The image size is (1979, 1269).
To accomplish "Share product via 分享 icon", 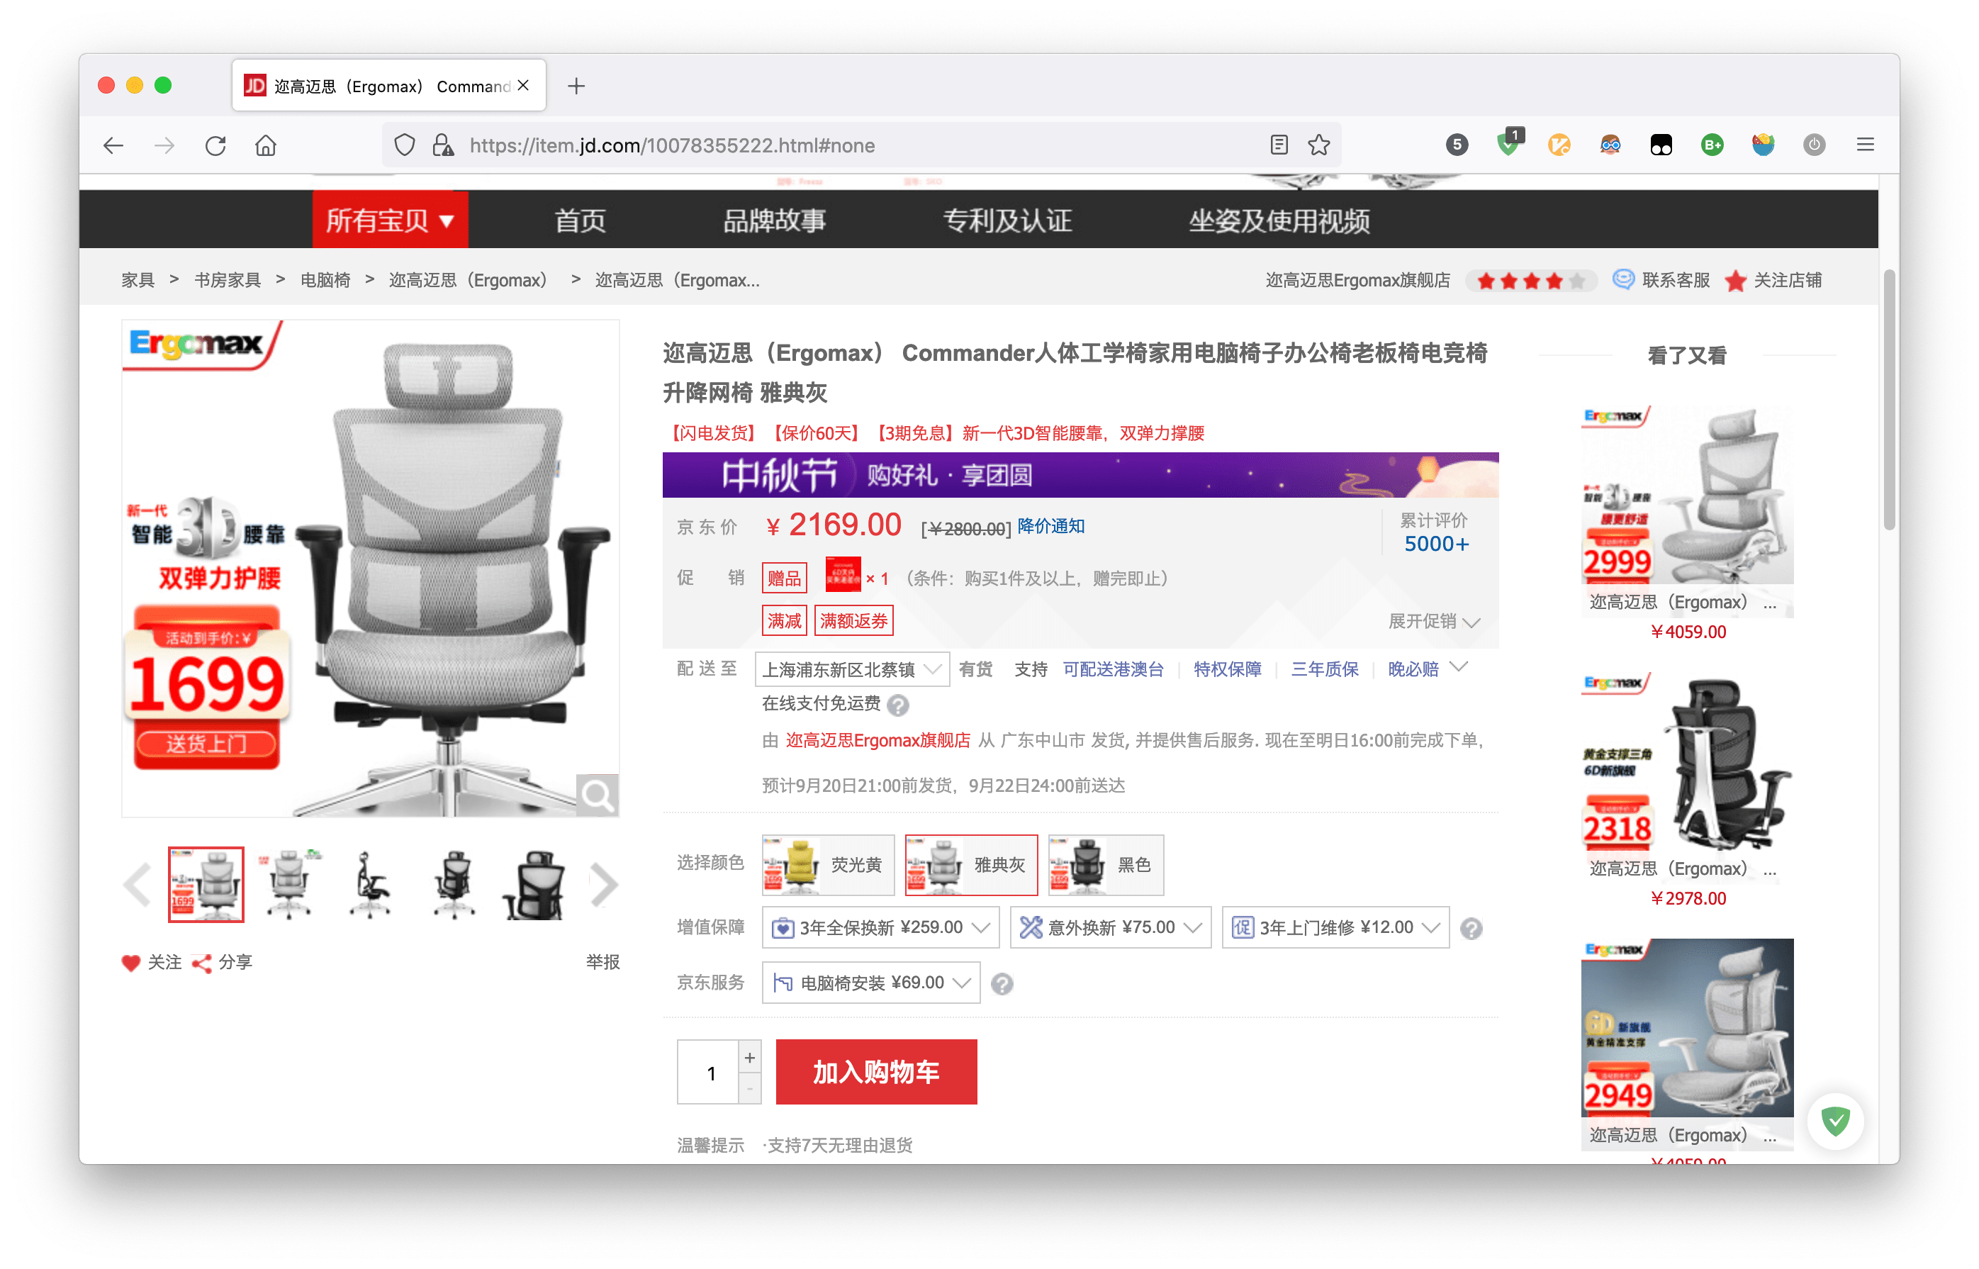I will [222, 963].
